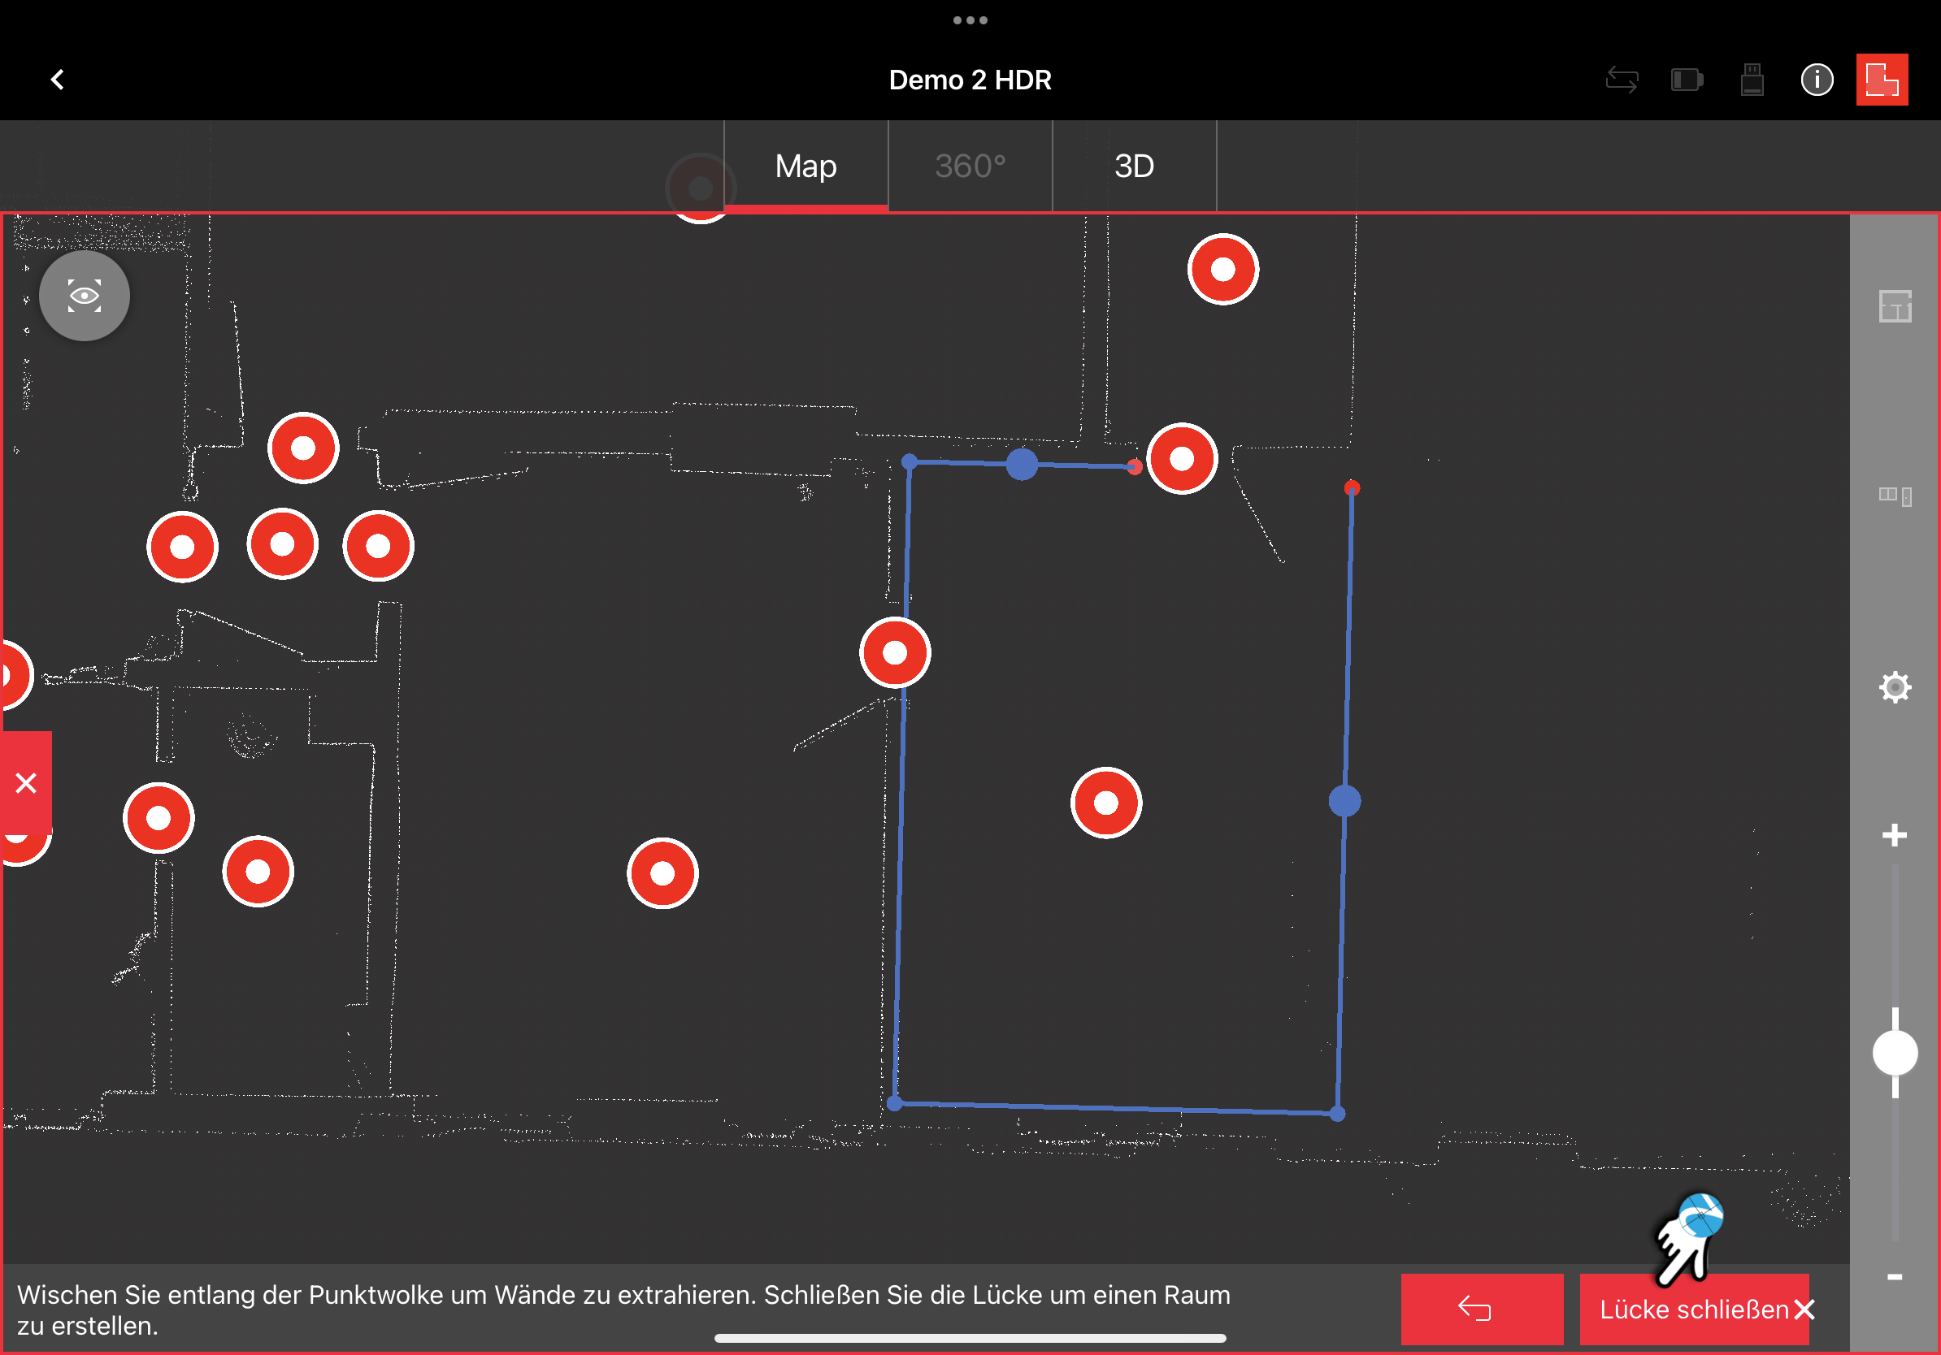Click the undo arrow button at bottom
This screenshot has height=1355, width=1941.
coord(1481,1309)
